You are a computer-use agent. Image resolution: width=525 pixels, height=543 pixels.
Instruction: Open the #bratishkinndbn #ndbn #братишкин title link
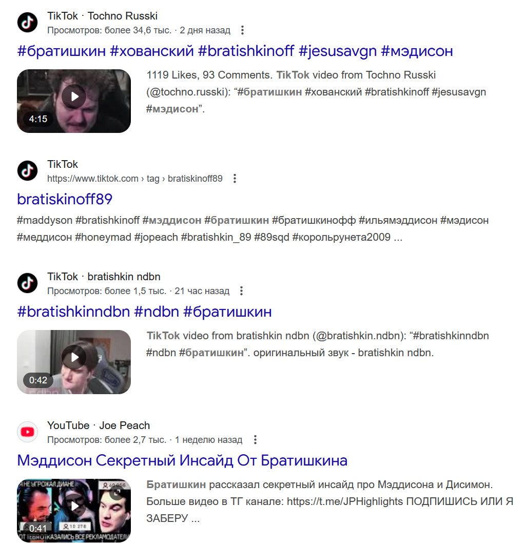(x=144, y=312)
